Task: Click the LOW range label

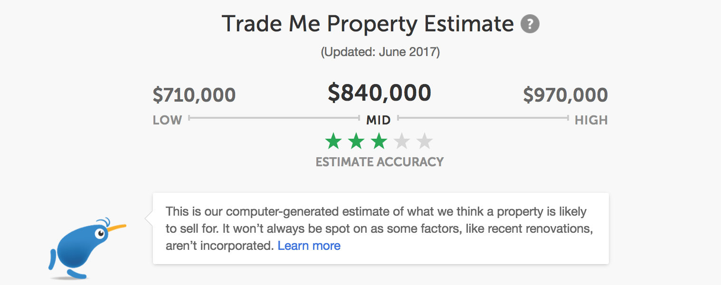Action: pos(167,120)
